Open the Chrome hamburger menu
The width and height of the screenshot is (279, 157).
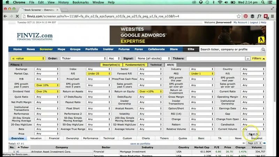pyautogui.click(x=272, y=16)
